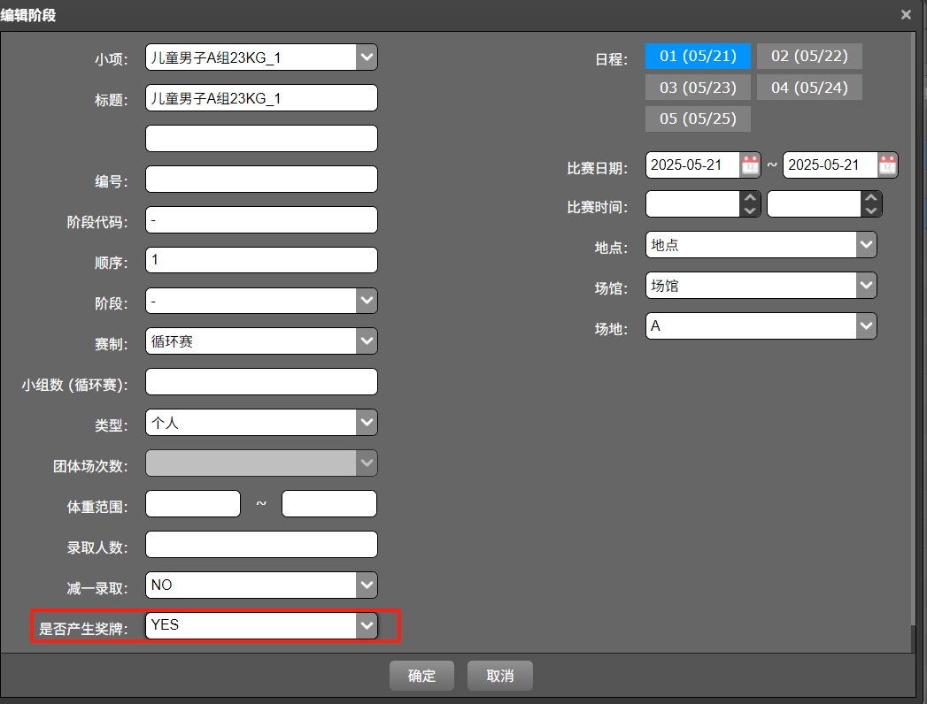Select schedule day 03 (05/23)

click(698, 88)
